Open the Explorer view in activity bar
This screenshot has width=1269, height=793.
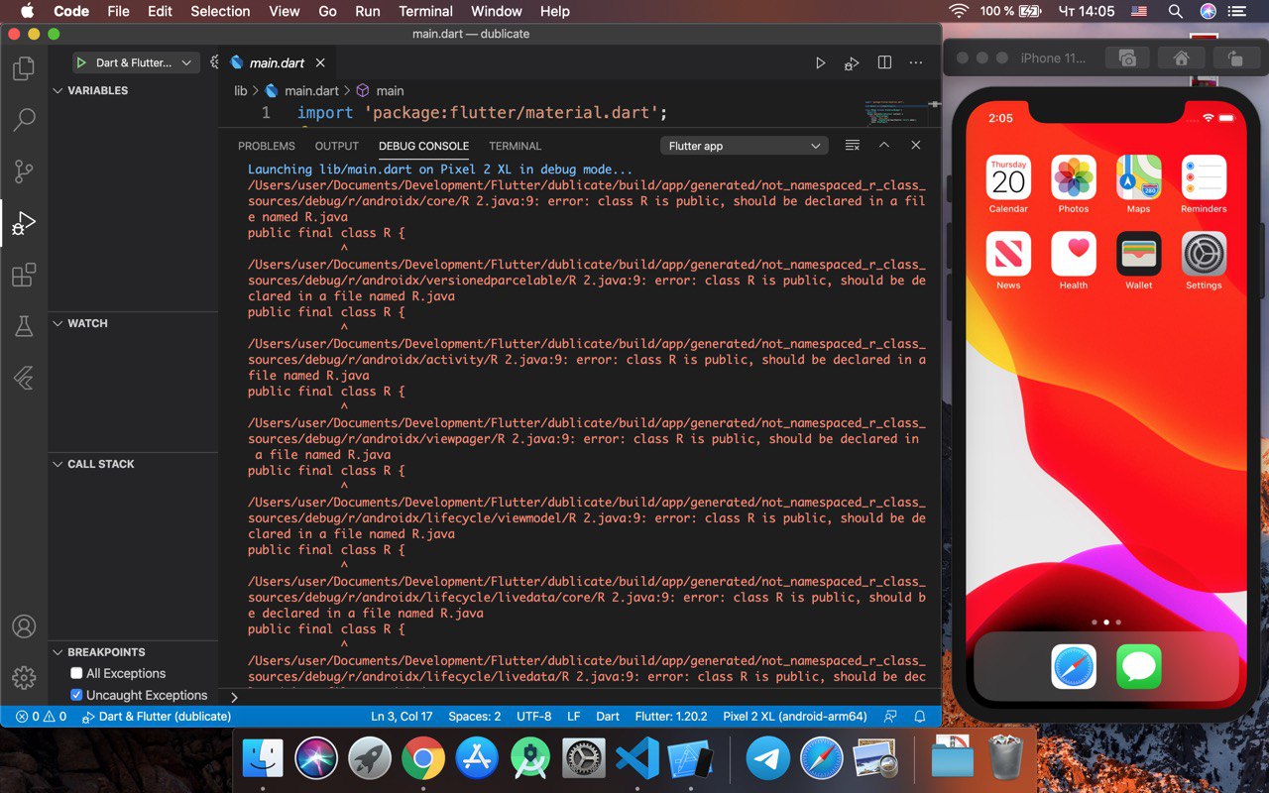[x=24, y=69]
